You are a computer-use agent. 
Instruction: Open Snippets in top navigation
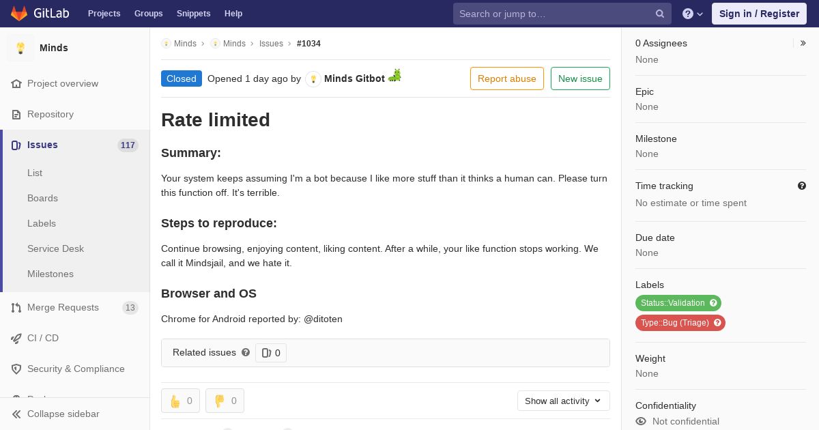pos(193,14)
